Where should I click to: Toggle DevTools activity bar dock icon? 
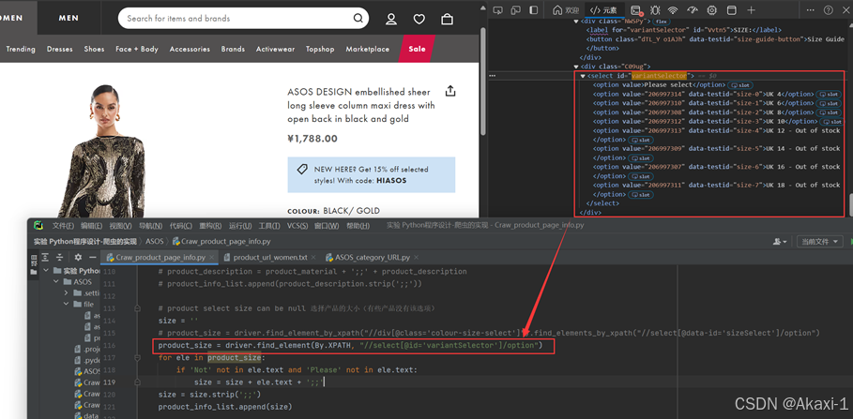point(534,9)
